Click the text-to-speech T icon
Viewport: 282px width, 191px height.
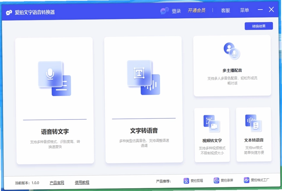[143, 77]
